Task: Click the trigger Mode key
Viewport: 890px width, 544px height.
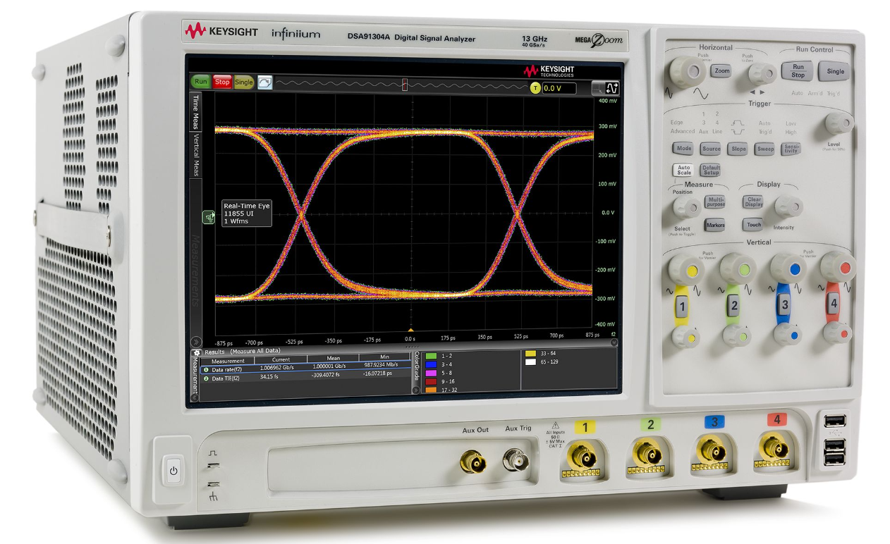Action: coord(684,149)
